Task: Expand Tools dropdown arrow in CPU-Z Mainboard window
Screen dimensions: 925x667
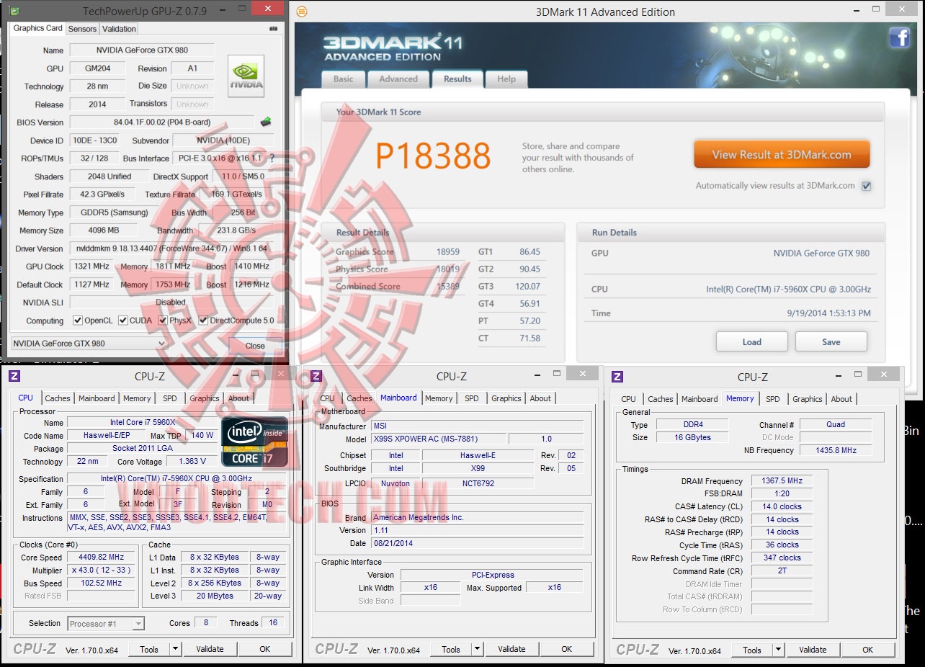Action: click(477, 649)
